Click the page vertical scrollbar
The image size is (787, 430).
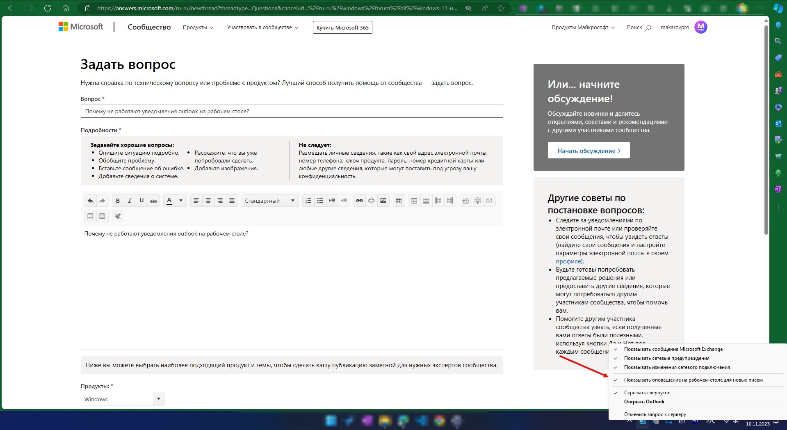point(766,130)
